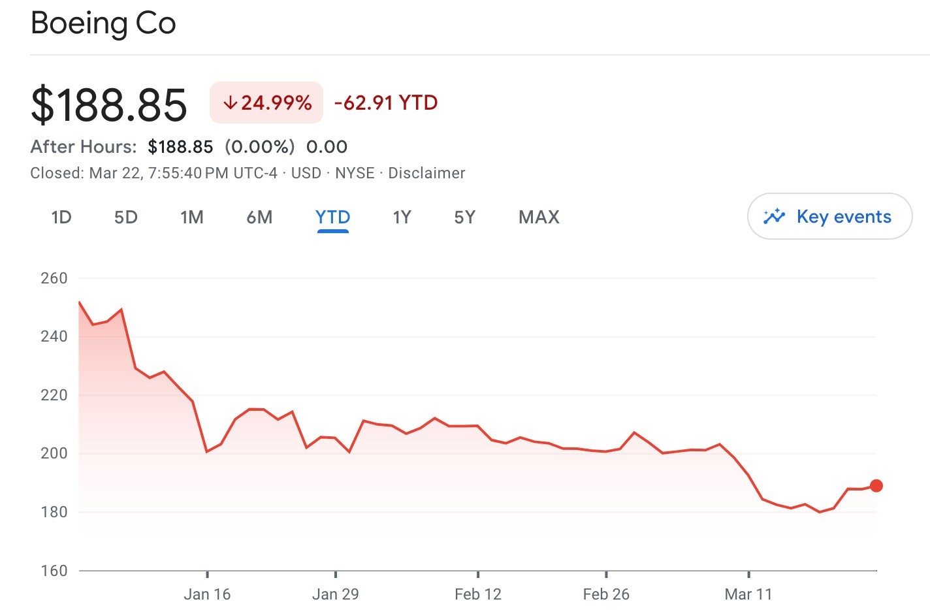Click the Jan 16 axis marker
This screenshot has width=930, height=610.
pyautogui.click(x=207, y=594)
